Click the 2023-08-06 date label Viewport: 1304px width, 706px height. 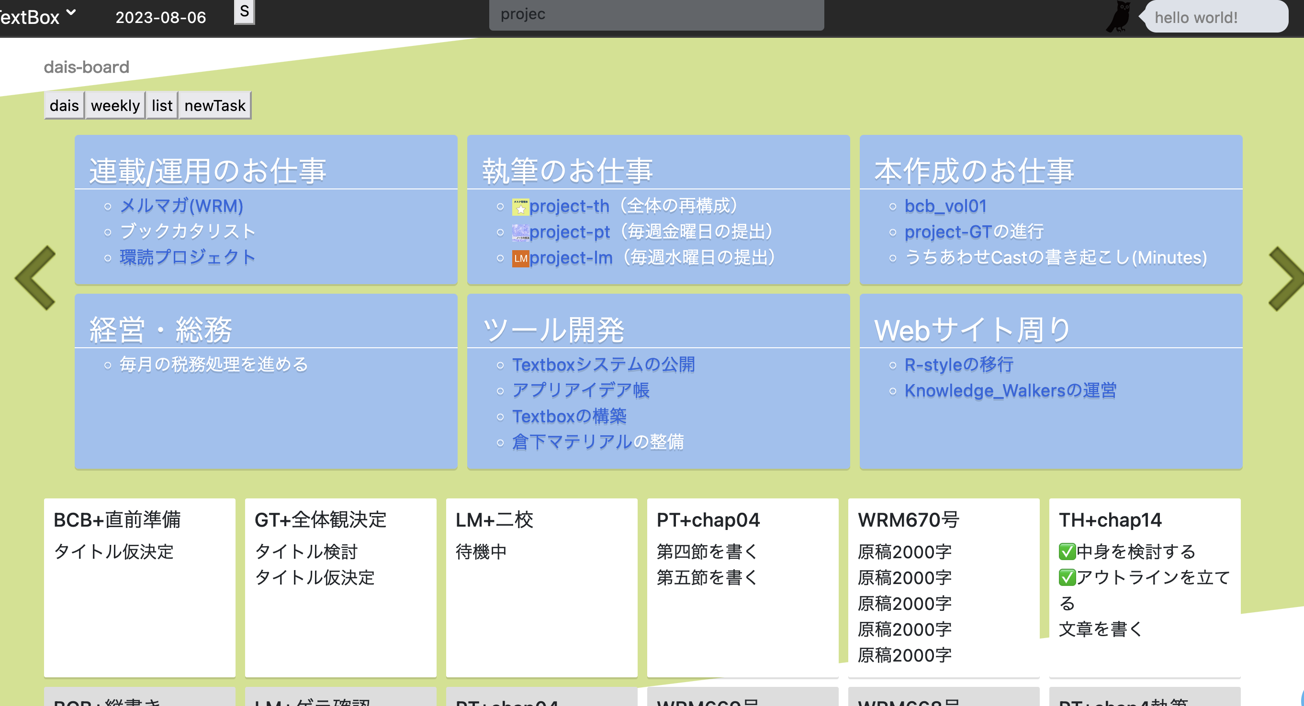tap(160, 18)
